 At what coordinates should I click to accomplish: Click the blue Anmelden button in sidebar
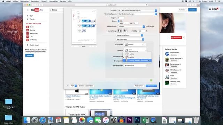[x=30, y=56]
